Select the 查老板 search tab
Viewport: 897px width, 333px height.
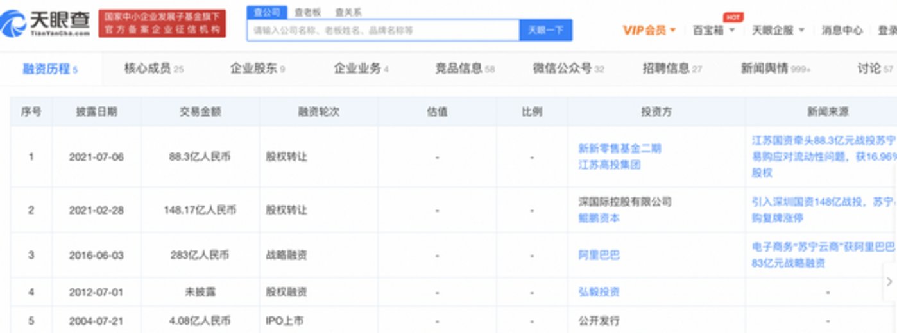coord(307,12)
